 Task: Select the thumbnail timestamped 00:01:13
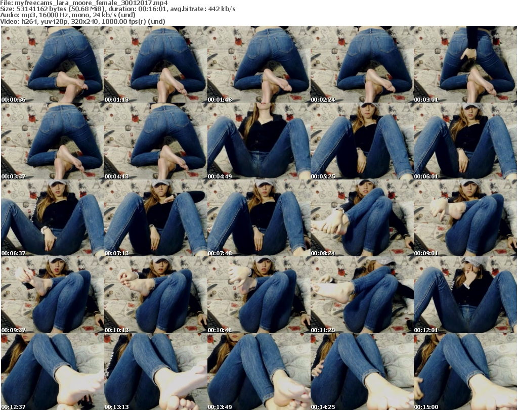click(155, 64)
